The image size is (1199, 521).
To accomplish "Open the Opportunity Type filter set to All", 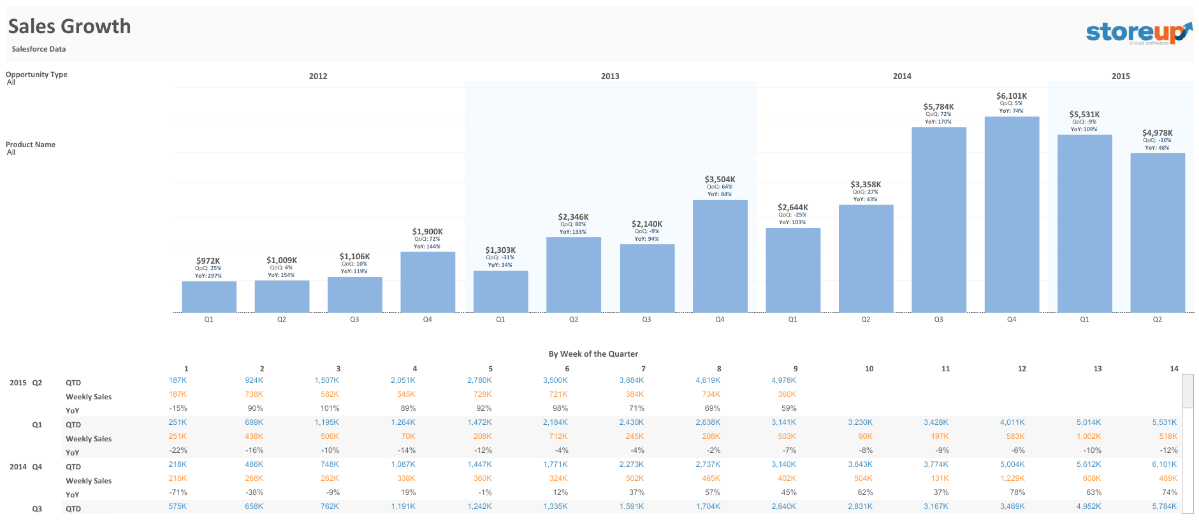I will (x=11, y=82).
